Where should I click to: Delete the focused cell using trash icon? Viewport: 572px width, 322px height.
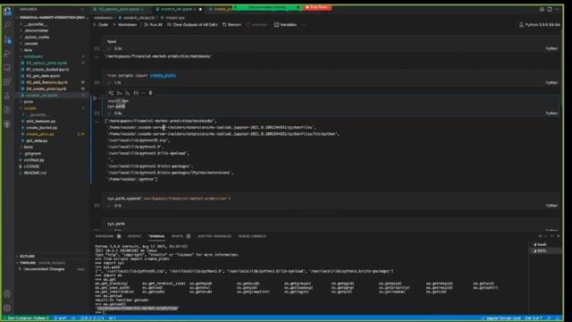click(150, 93)
